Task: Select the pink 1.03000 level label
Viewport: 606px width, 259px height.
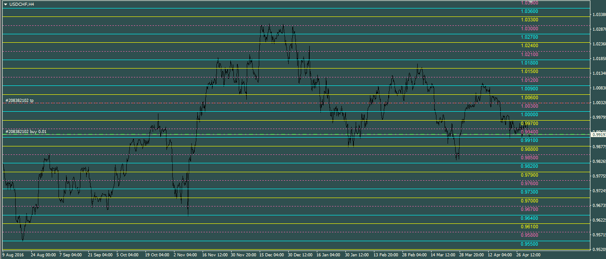Action: pos(529,28)
